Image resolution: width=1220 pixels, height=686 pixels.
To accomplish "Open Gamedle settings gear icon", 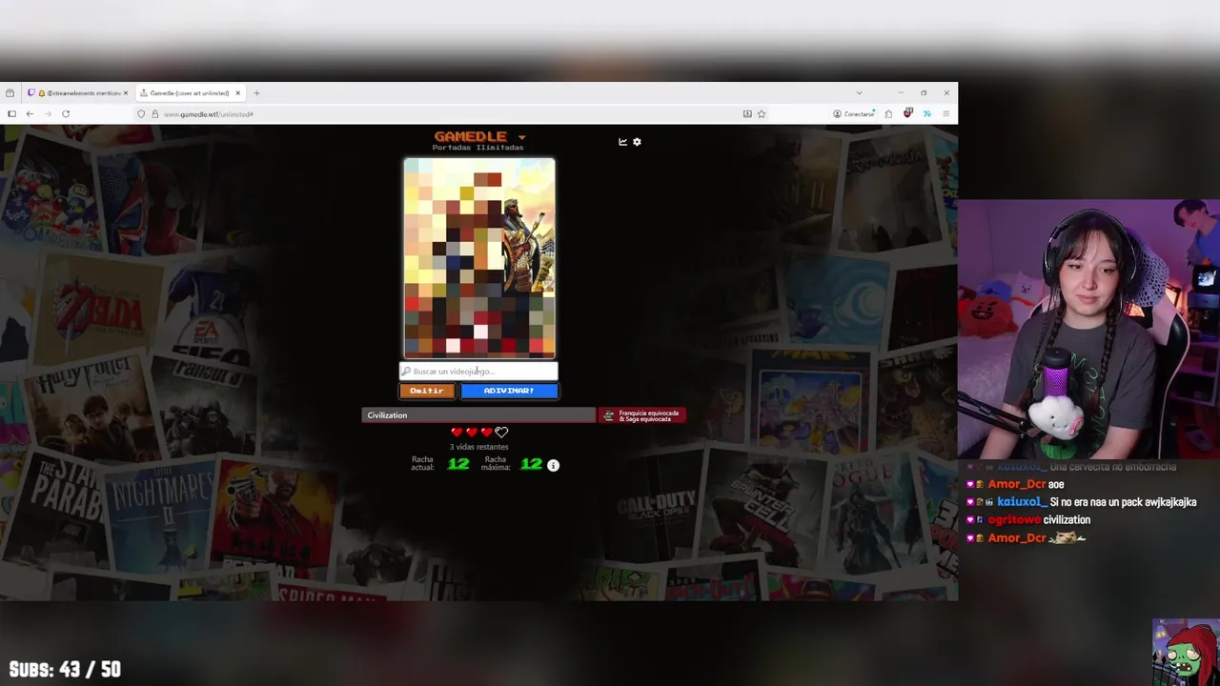I will (x=637, y=142).
